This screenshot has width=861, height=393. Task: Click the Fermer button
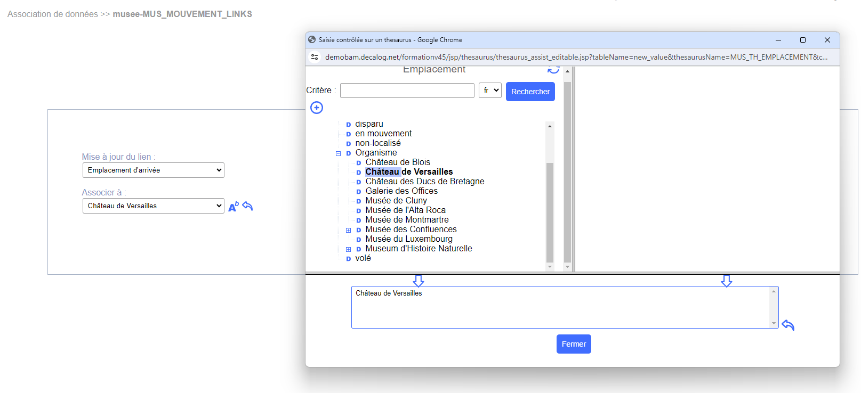pos(574,344)
